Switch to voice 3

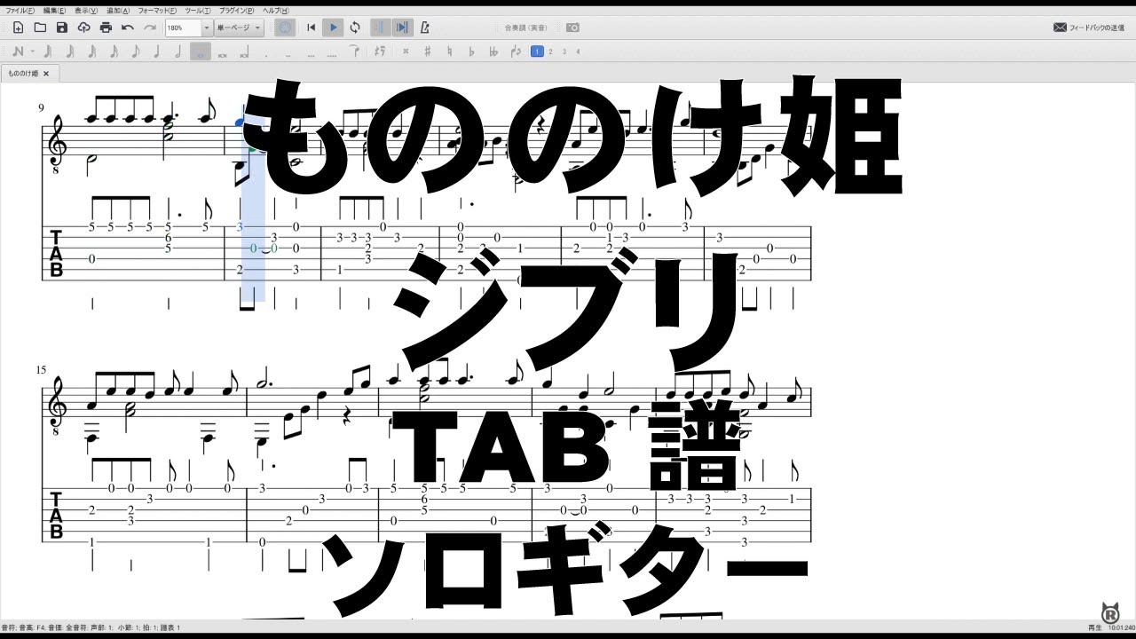pos(564,51)
